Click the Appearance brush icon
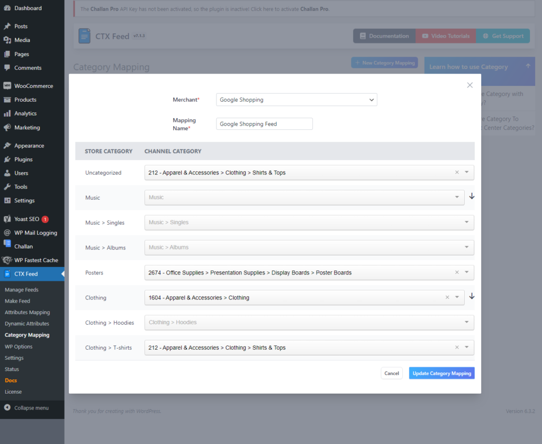Screen dimensions: 542x444 [7, 146]
